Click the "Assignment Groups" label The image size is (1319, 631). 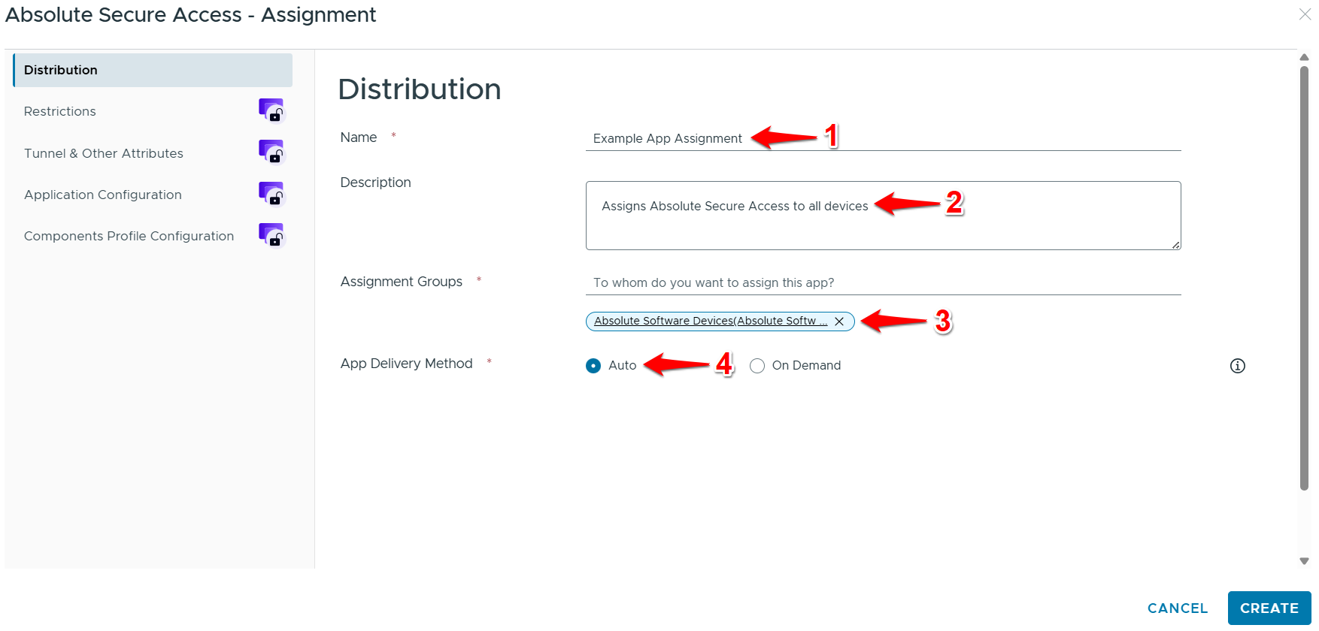point(402,282)
